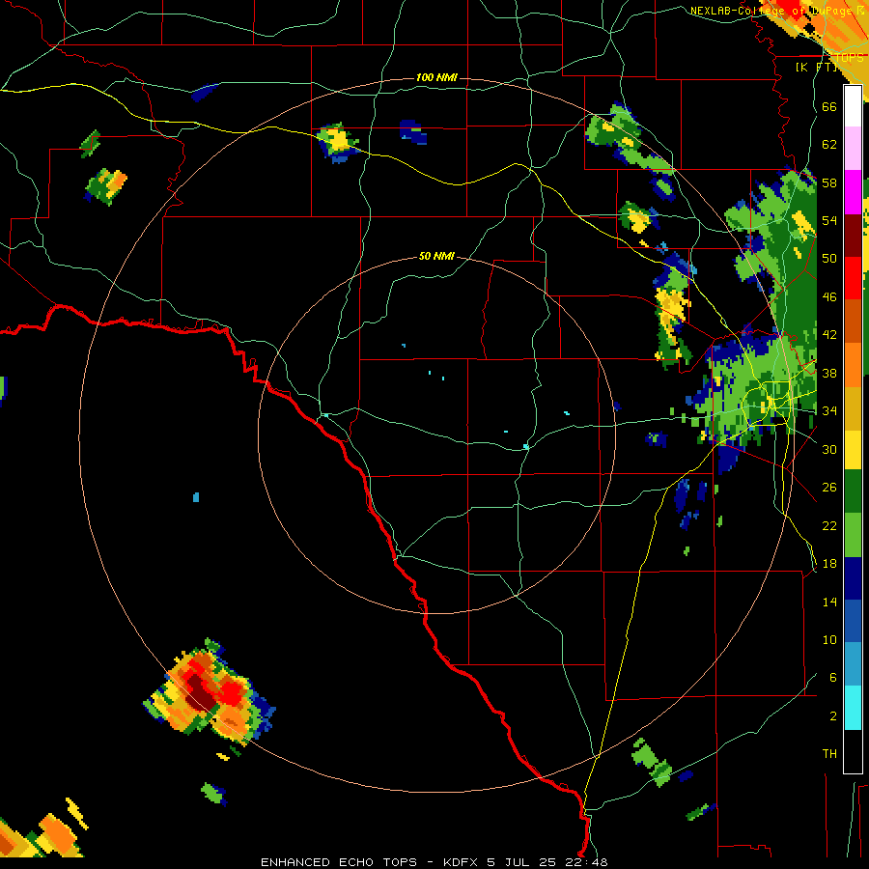This screenshot has width=869, height=869.
Task: Click the "100 NMI" range ring label
Action: click(x=436, y=77)
